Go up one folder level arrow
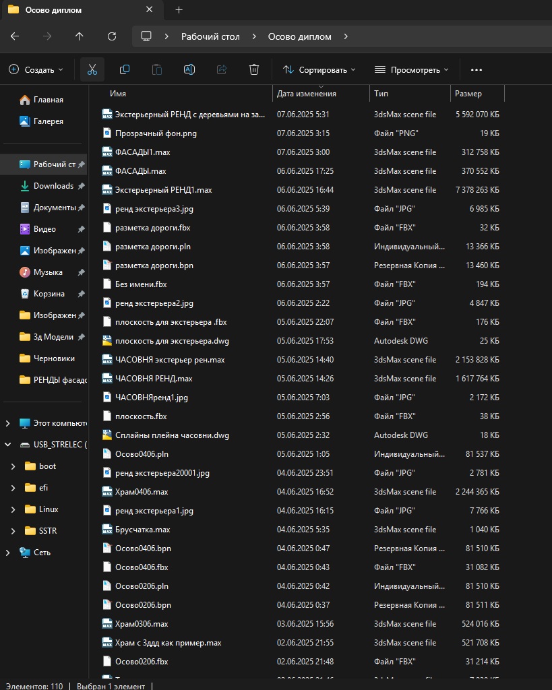Viewport: 552px width, 690px height. coord(80,36)
